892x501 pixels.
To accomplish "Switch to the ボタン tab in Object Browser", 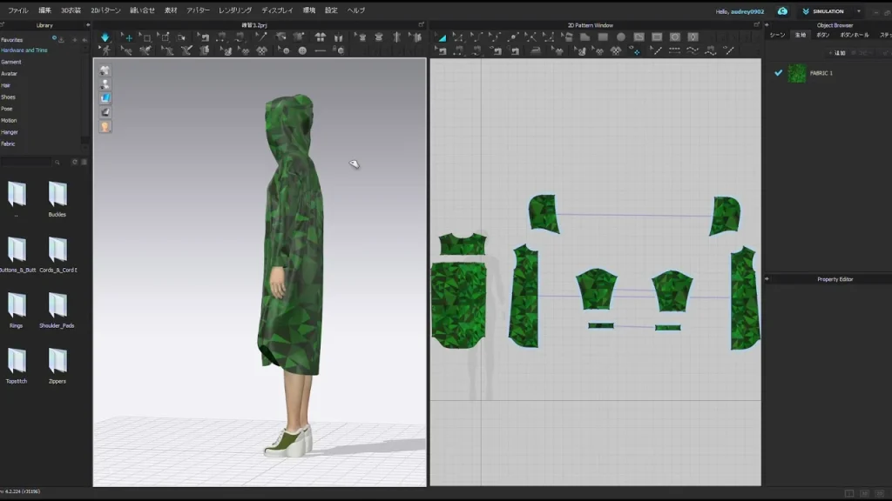I will (822, 35).
